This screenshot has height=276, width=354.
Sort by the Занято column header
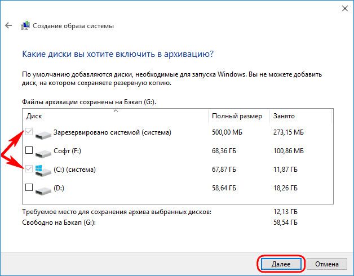click(300, 116)
